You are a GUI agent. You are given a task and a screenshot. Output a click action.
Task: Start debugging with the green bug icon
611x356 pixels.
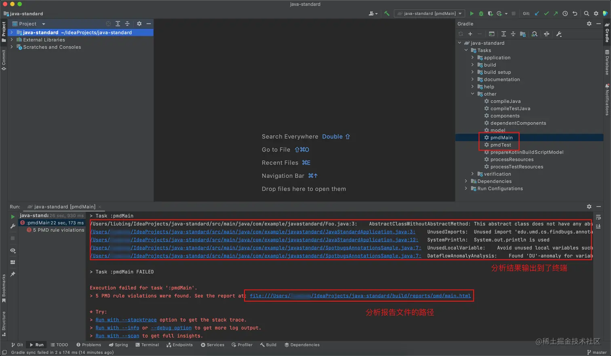click(x=481, y=13)
